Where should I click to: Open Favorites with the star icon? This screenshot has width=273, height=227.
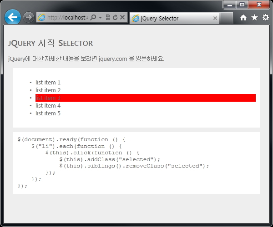[x=254, y=17]
